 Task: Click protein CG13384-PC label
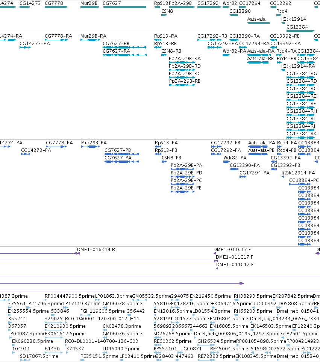click(x=304, y=180)
